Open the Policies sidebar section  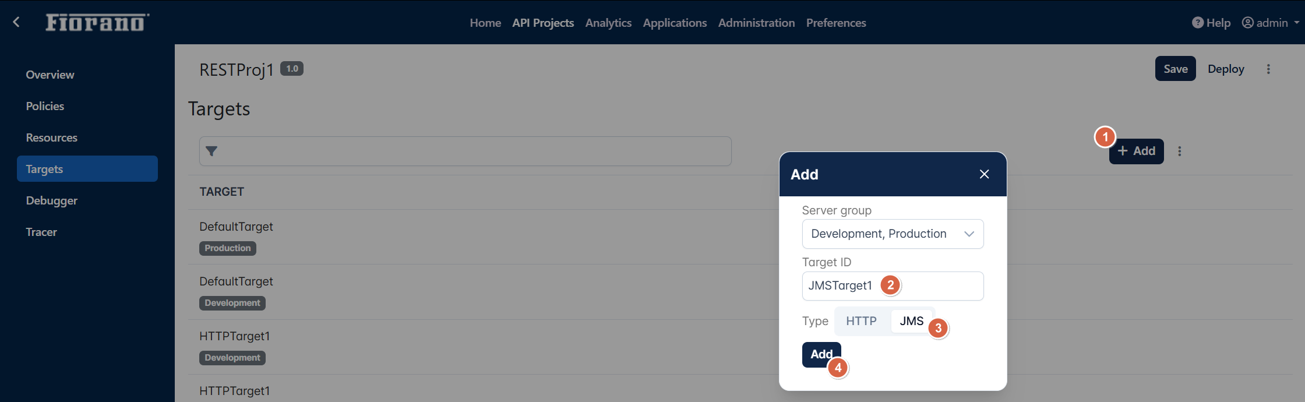(45, 106)
